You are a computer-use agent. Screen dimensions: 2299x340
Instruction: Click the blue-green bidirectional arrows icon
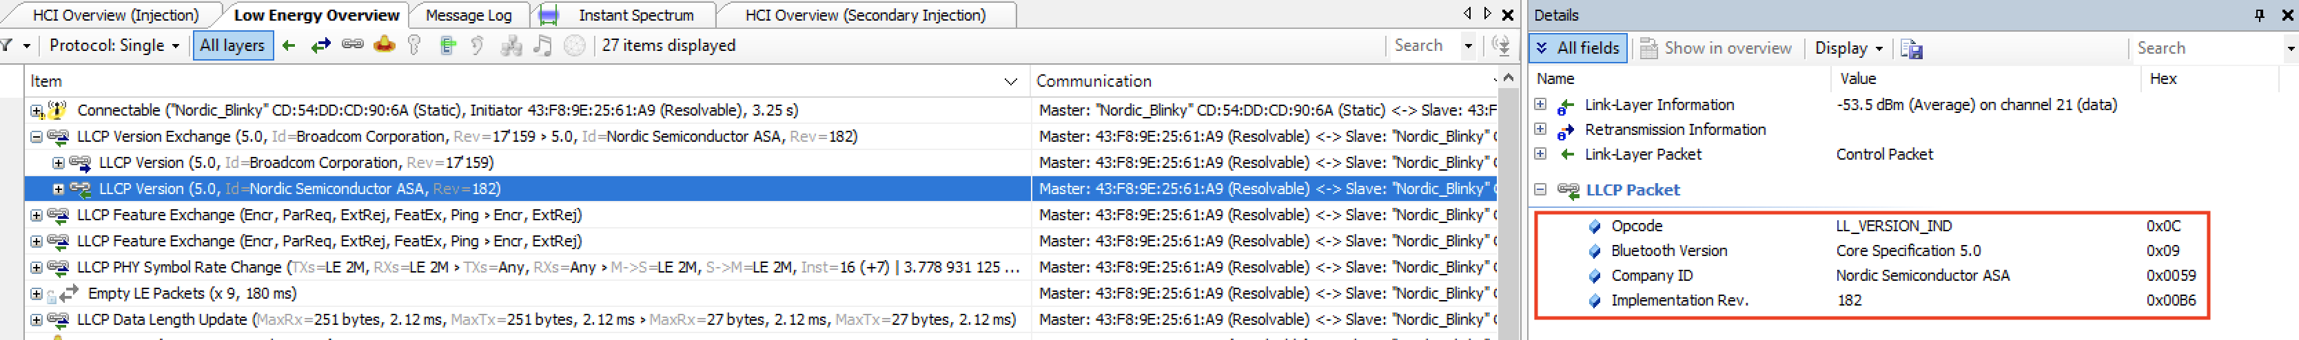(320, 45)
